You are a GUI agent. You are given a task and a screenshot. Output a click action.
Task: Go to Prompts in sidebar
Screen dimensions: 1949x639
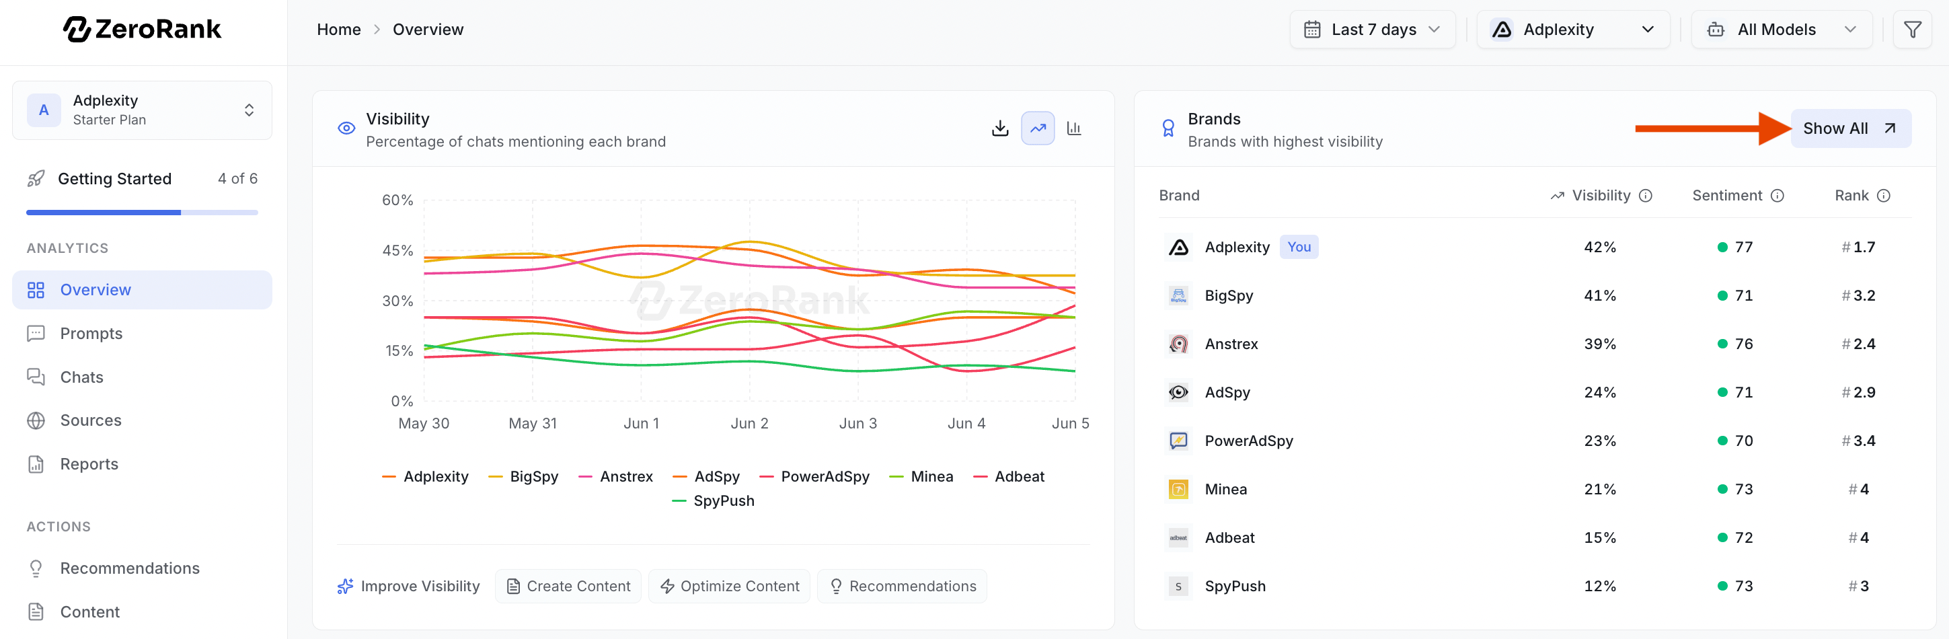click(x=143, y=333)
